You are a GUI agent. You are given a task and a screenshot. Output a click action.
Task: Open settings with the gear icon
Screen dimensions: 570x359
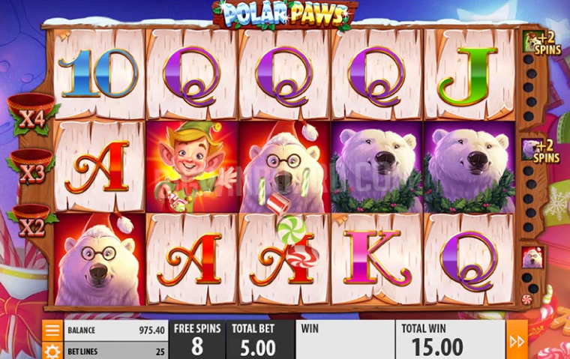click(x=52, y=351)
